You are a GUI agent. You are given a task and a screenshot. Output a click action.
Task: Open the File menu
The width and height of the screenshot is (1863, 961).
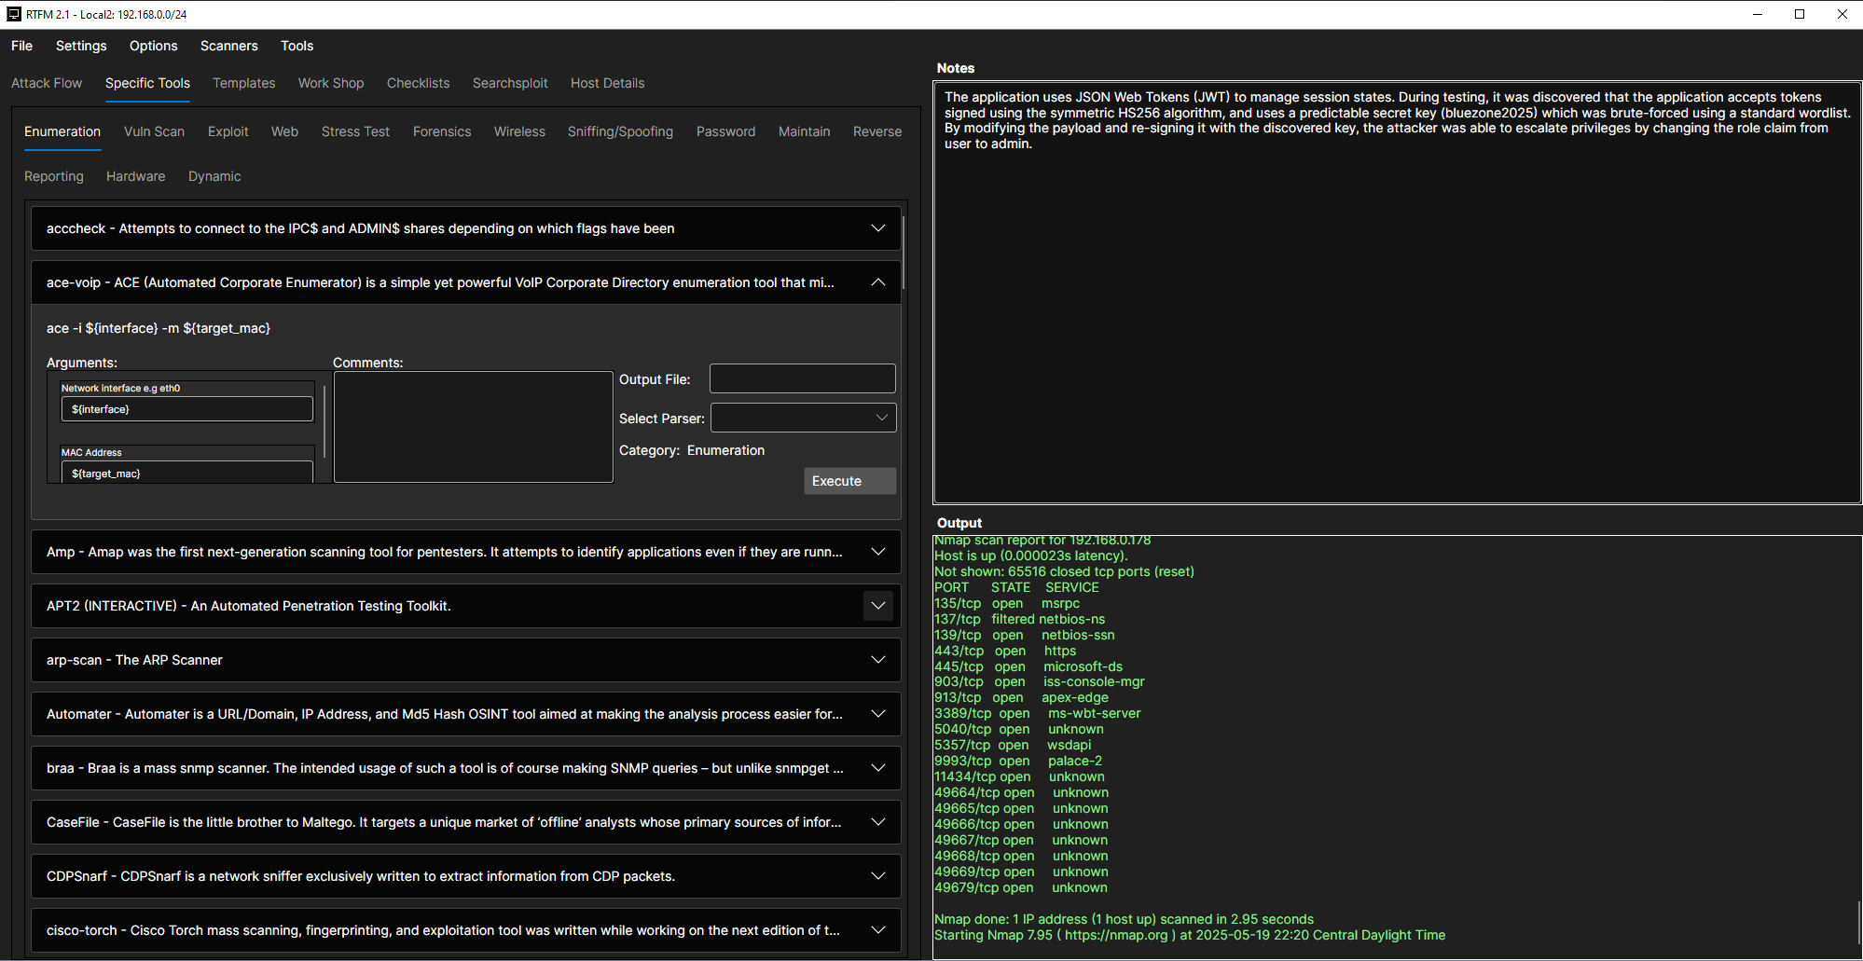tap(21, 45)
